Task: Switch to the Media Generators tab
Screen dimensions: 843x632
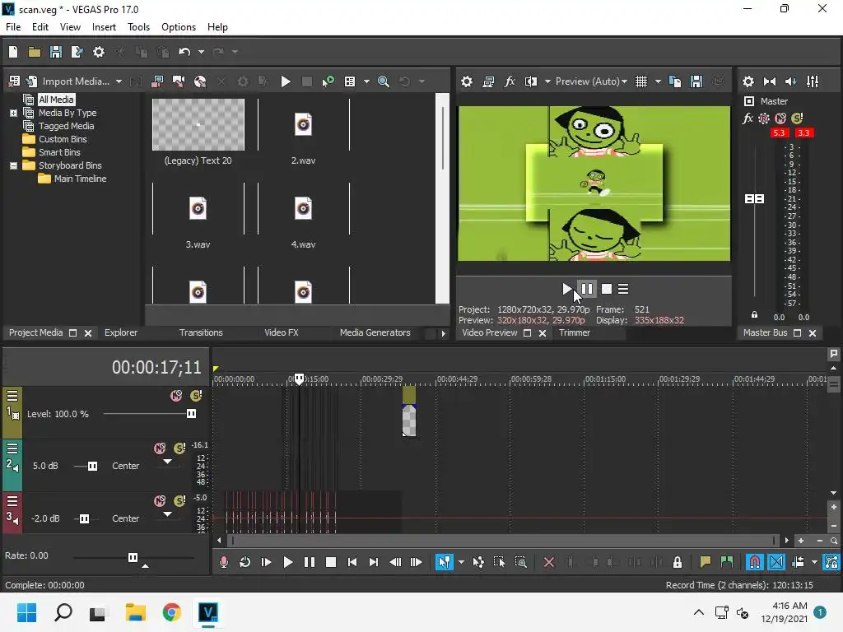Action: point(375,332)
